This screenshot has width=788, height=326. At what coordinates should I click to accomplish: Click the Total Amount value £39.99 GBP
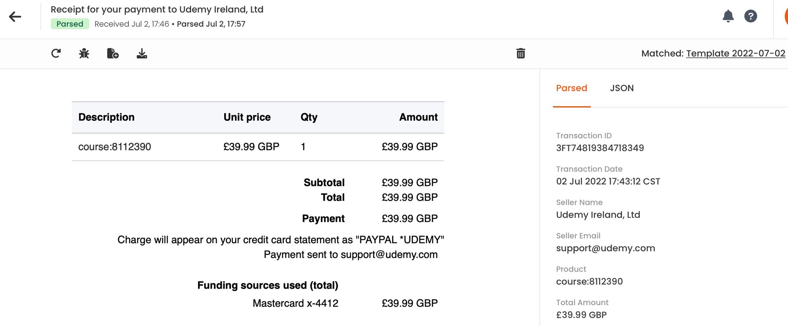pos(581,315)
